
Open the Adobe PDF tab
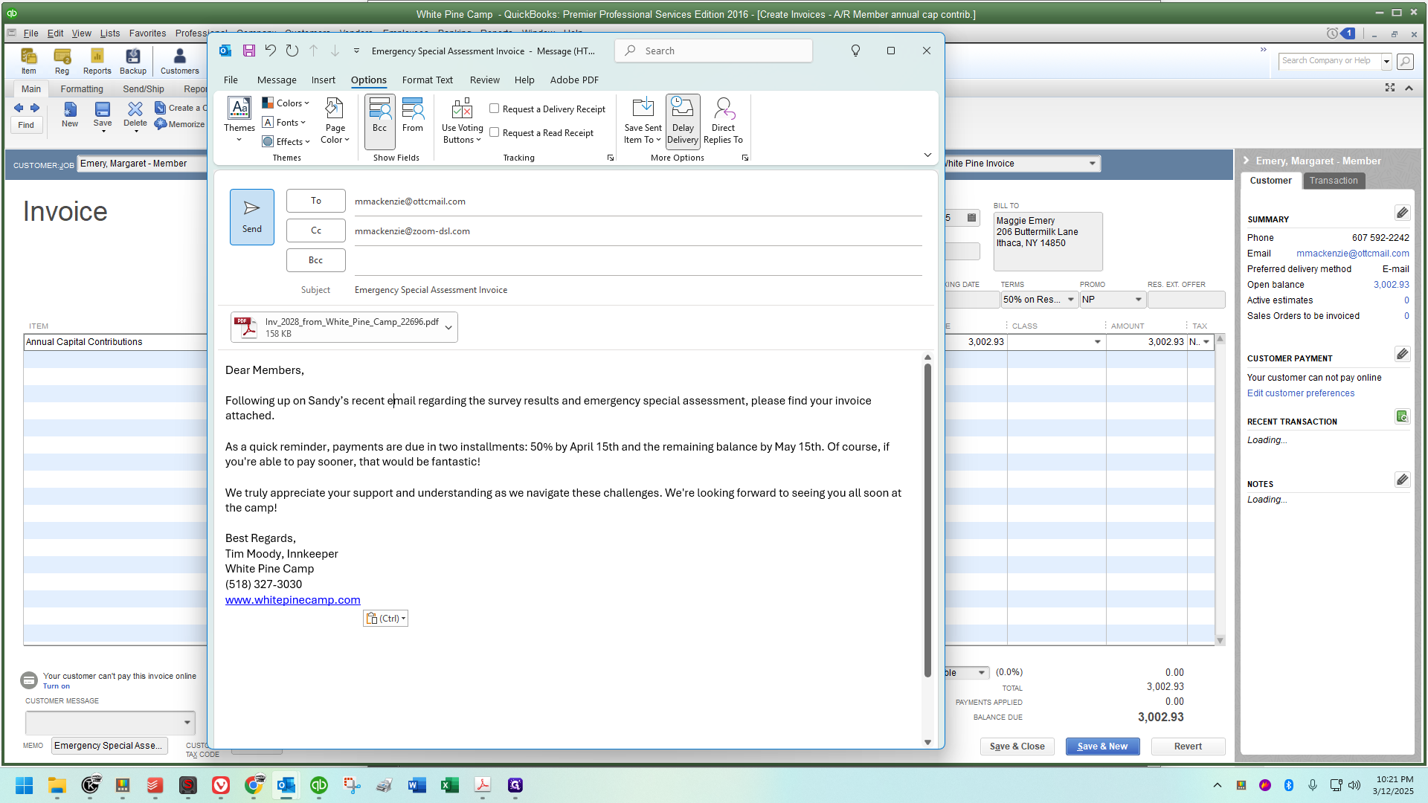574,80
